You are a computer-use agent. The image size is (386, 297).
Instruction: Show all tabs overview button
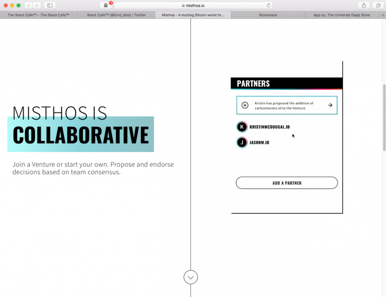click(x=378, y=5)
